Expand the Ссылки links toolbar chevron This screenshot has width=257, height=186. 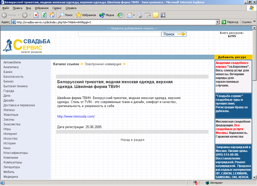(x=254, y=21)
